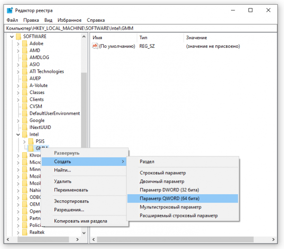284x249 pixels.
Task: Choose Удалить in the context menu
Action: (x=84, y=181)
